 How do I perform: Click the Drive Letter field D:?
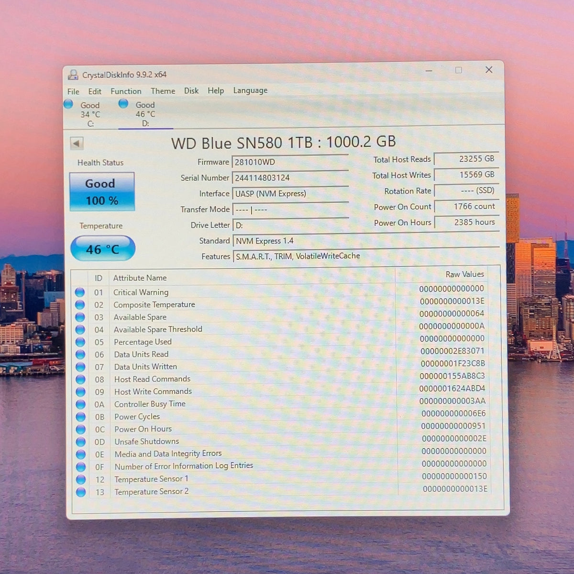[290, 225]
